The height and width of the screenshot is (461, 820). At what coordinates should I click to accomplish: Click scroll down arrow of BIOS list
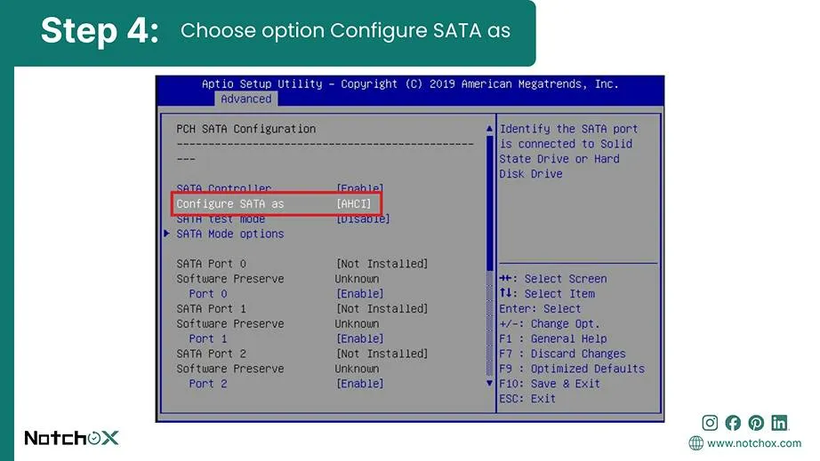(x=489, y=383)
